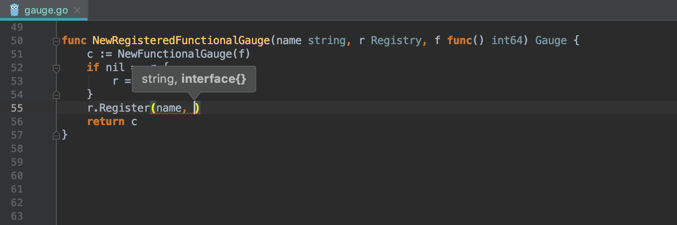677x225 pixels.
Task: Click the Register method call on line 55
Action: click(124, 108)
